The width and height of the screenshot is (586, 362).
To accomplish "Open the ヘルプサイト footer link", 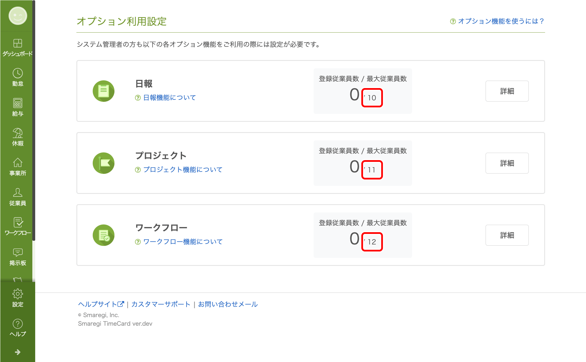I will pos(101,304).
